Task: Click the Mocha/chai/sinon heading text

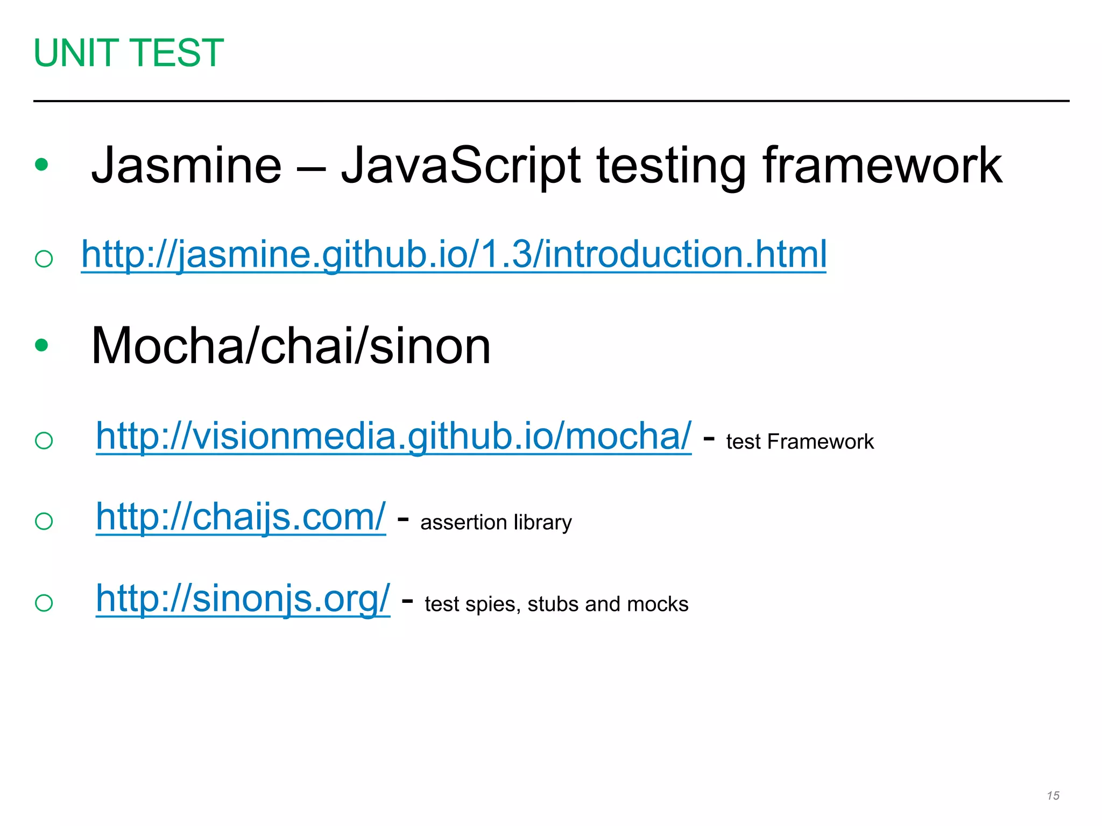Action: coord(291,346)
